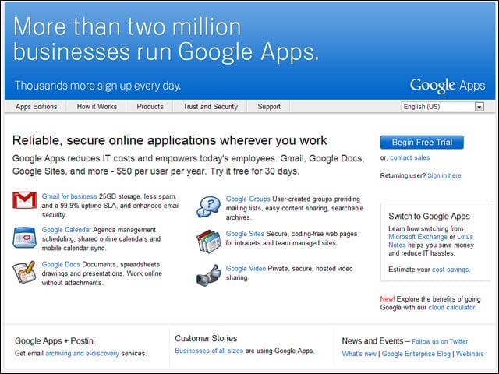Click the Google Sites pages icon
499x374 pixels.
pos(208,242)
